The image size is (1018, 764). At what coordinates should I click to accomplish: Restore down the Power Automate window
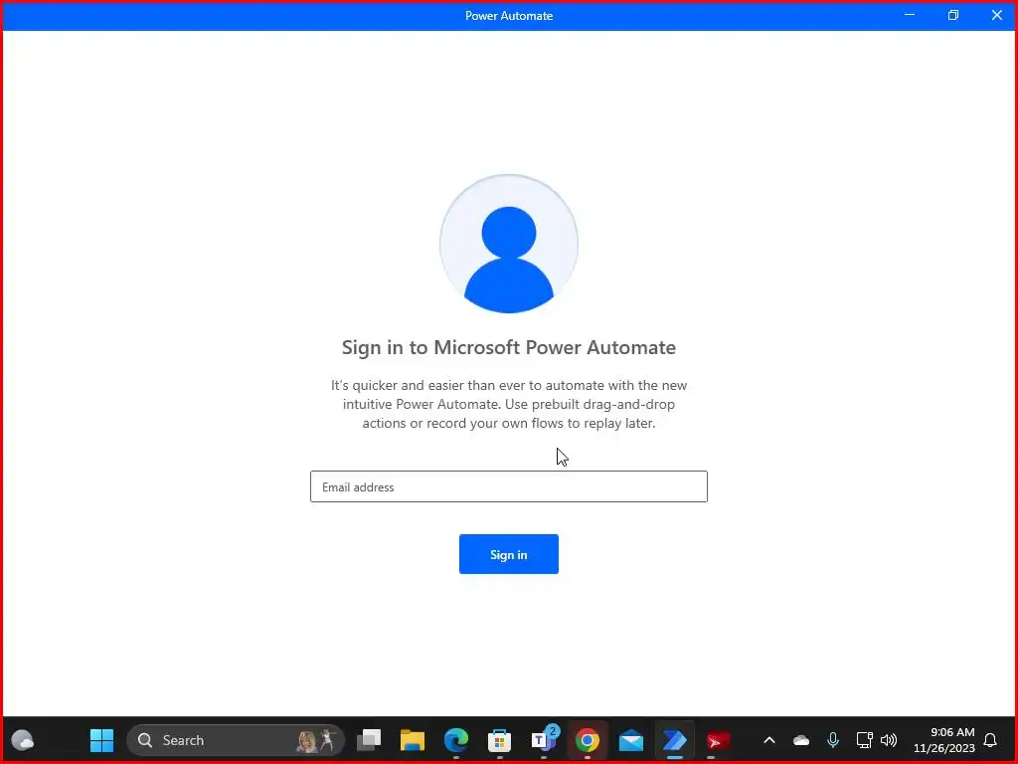(953, 15)
